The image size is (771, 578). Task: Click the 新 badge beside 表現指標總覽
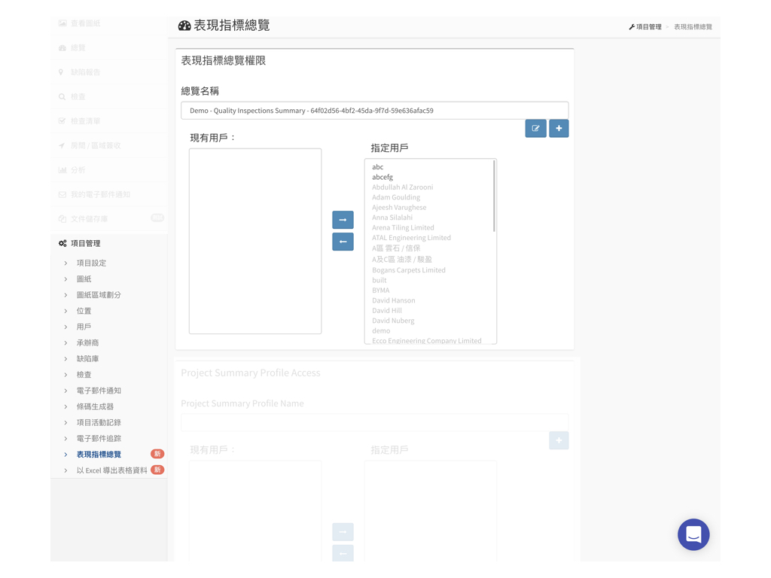pyautogui.click(x=157, y=454)
